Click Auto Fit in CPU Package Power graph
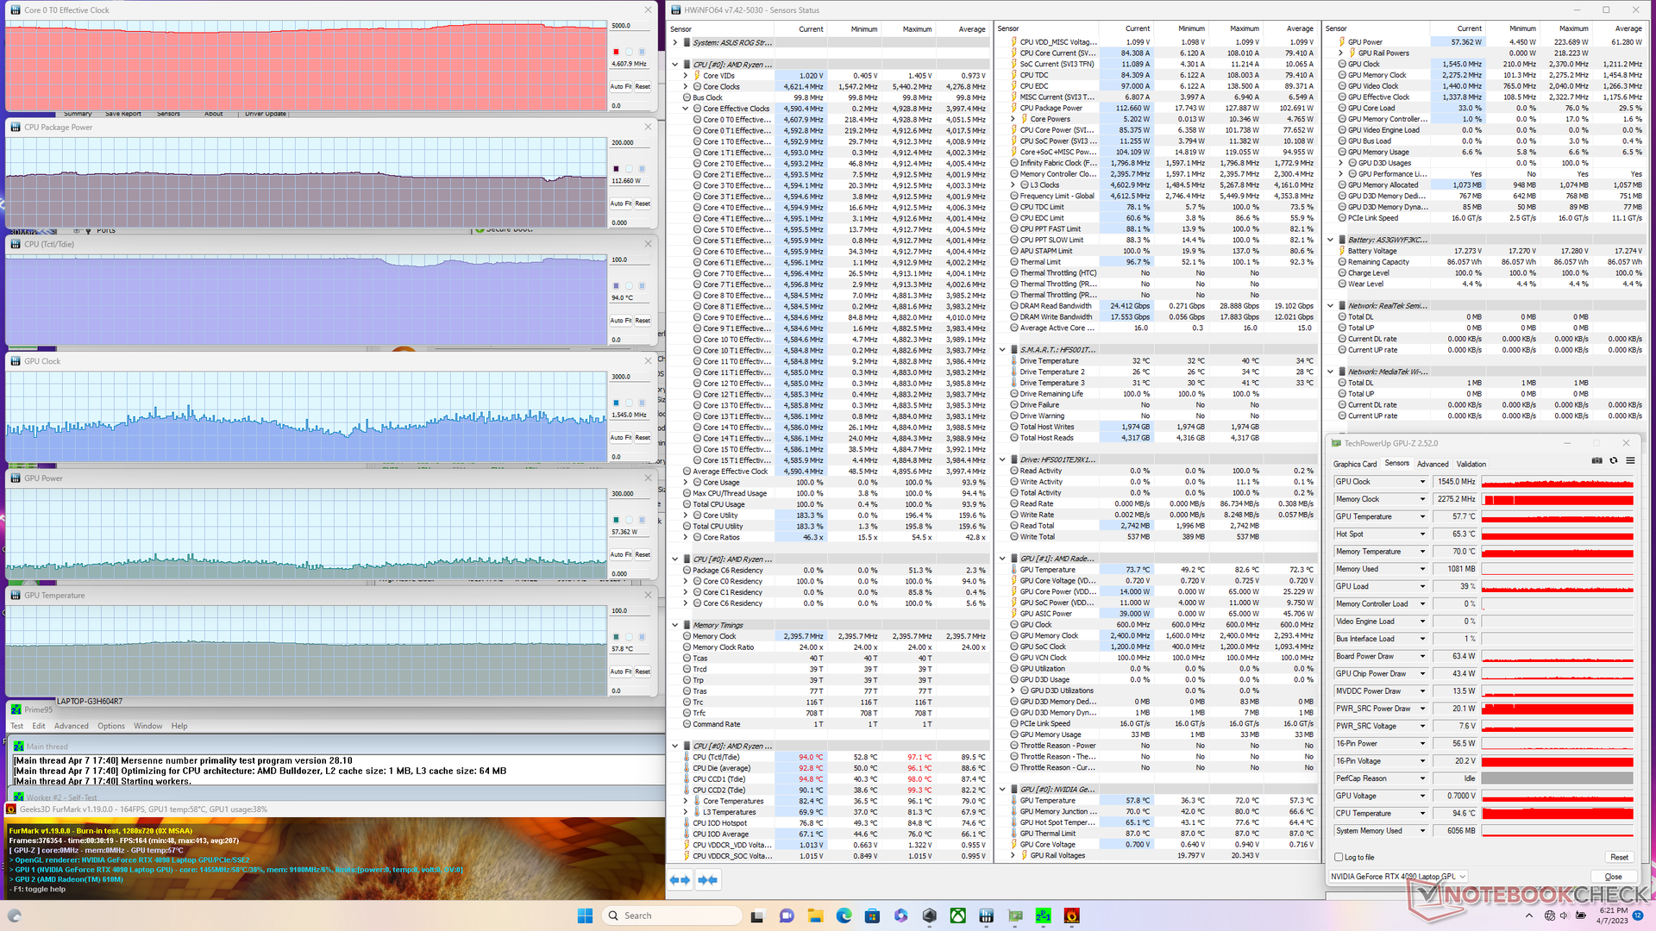 coord(621,203)
